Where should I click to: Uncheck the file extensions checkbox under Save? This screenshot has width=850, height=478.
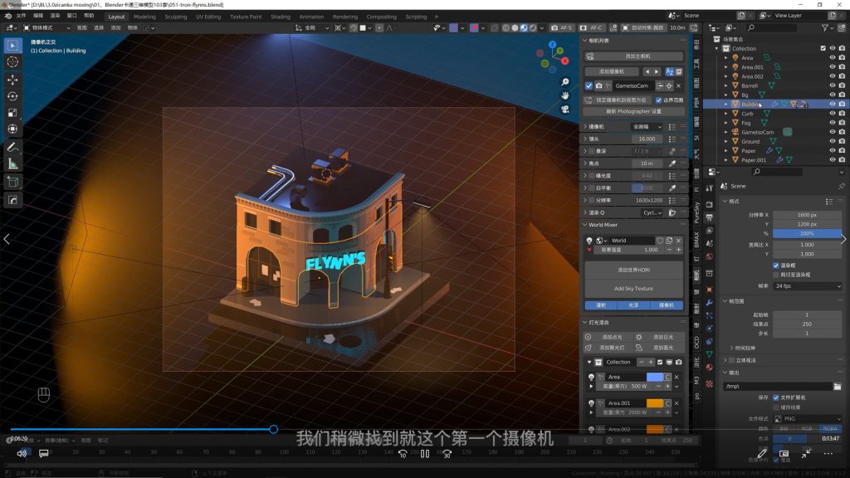776,398
